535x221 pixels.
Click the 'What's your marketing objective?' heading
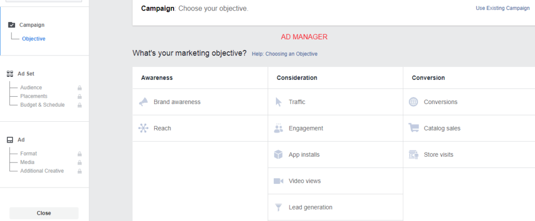pos(189,53)
